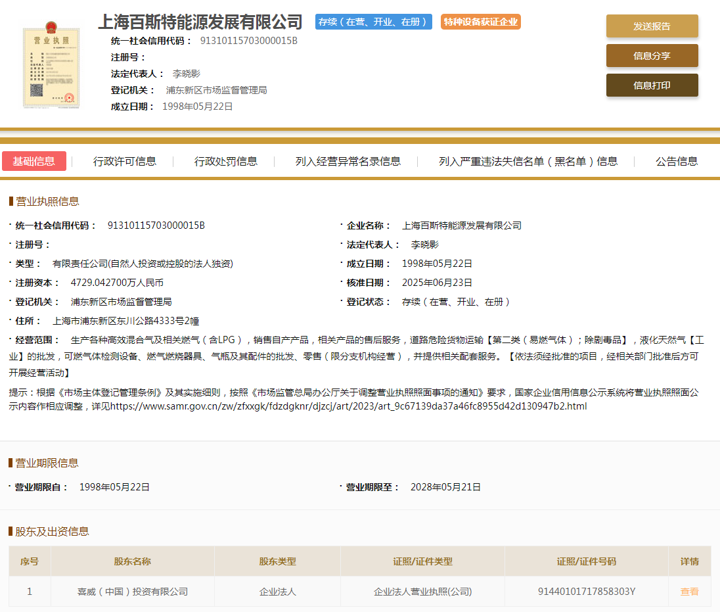Click the 信息打印 button
Image resolution: width=720 pixels, height=612 pixels.
click(x=652, y=85)
